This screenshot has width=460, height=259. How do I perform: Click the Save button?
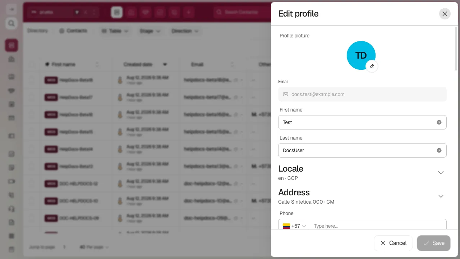point(434,243)
